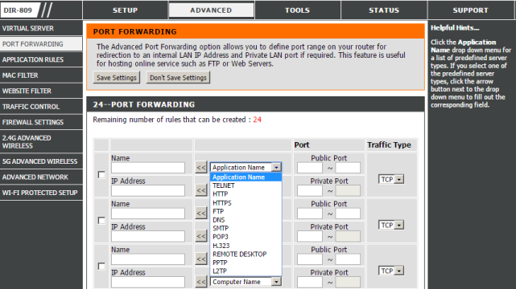The width and height of the screenshot is (516, 289).
Task: Click the third rule's Public Port end field
Action: click(348, 259)
